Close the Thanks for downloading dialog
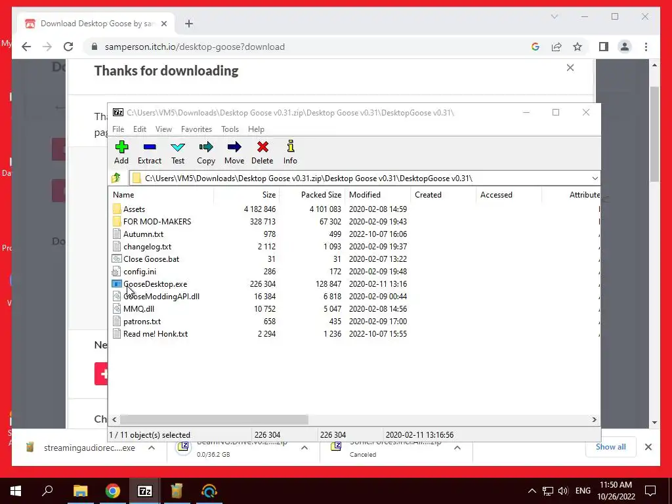672x504 pixels. 570,68
